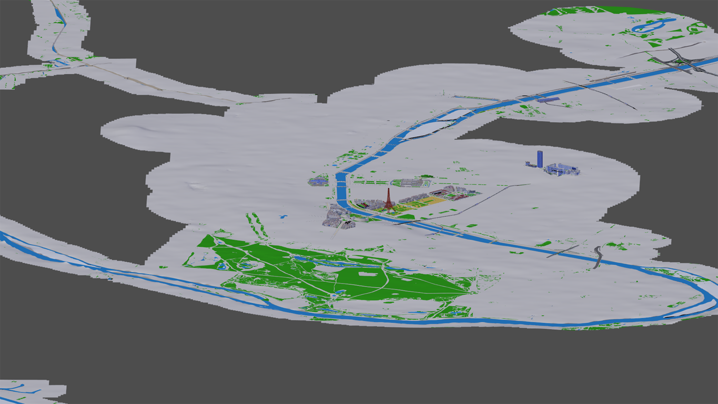This screenshot has height=404, width=718.
Task: Click the curved gray road on the right
Action: tap(598, 257)
